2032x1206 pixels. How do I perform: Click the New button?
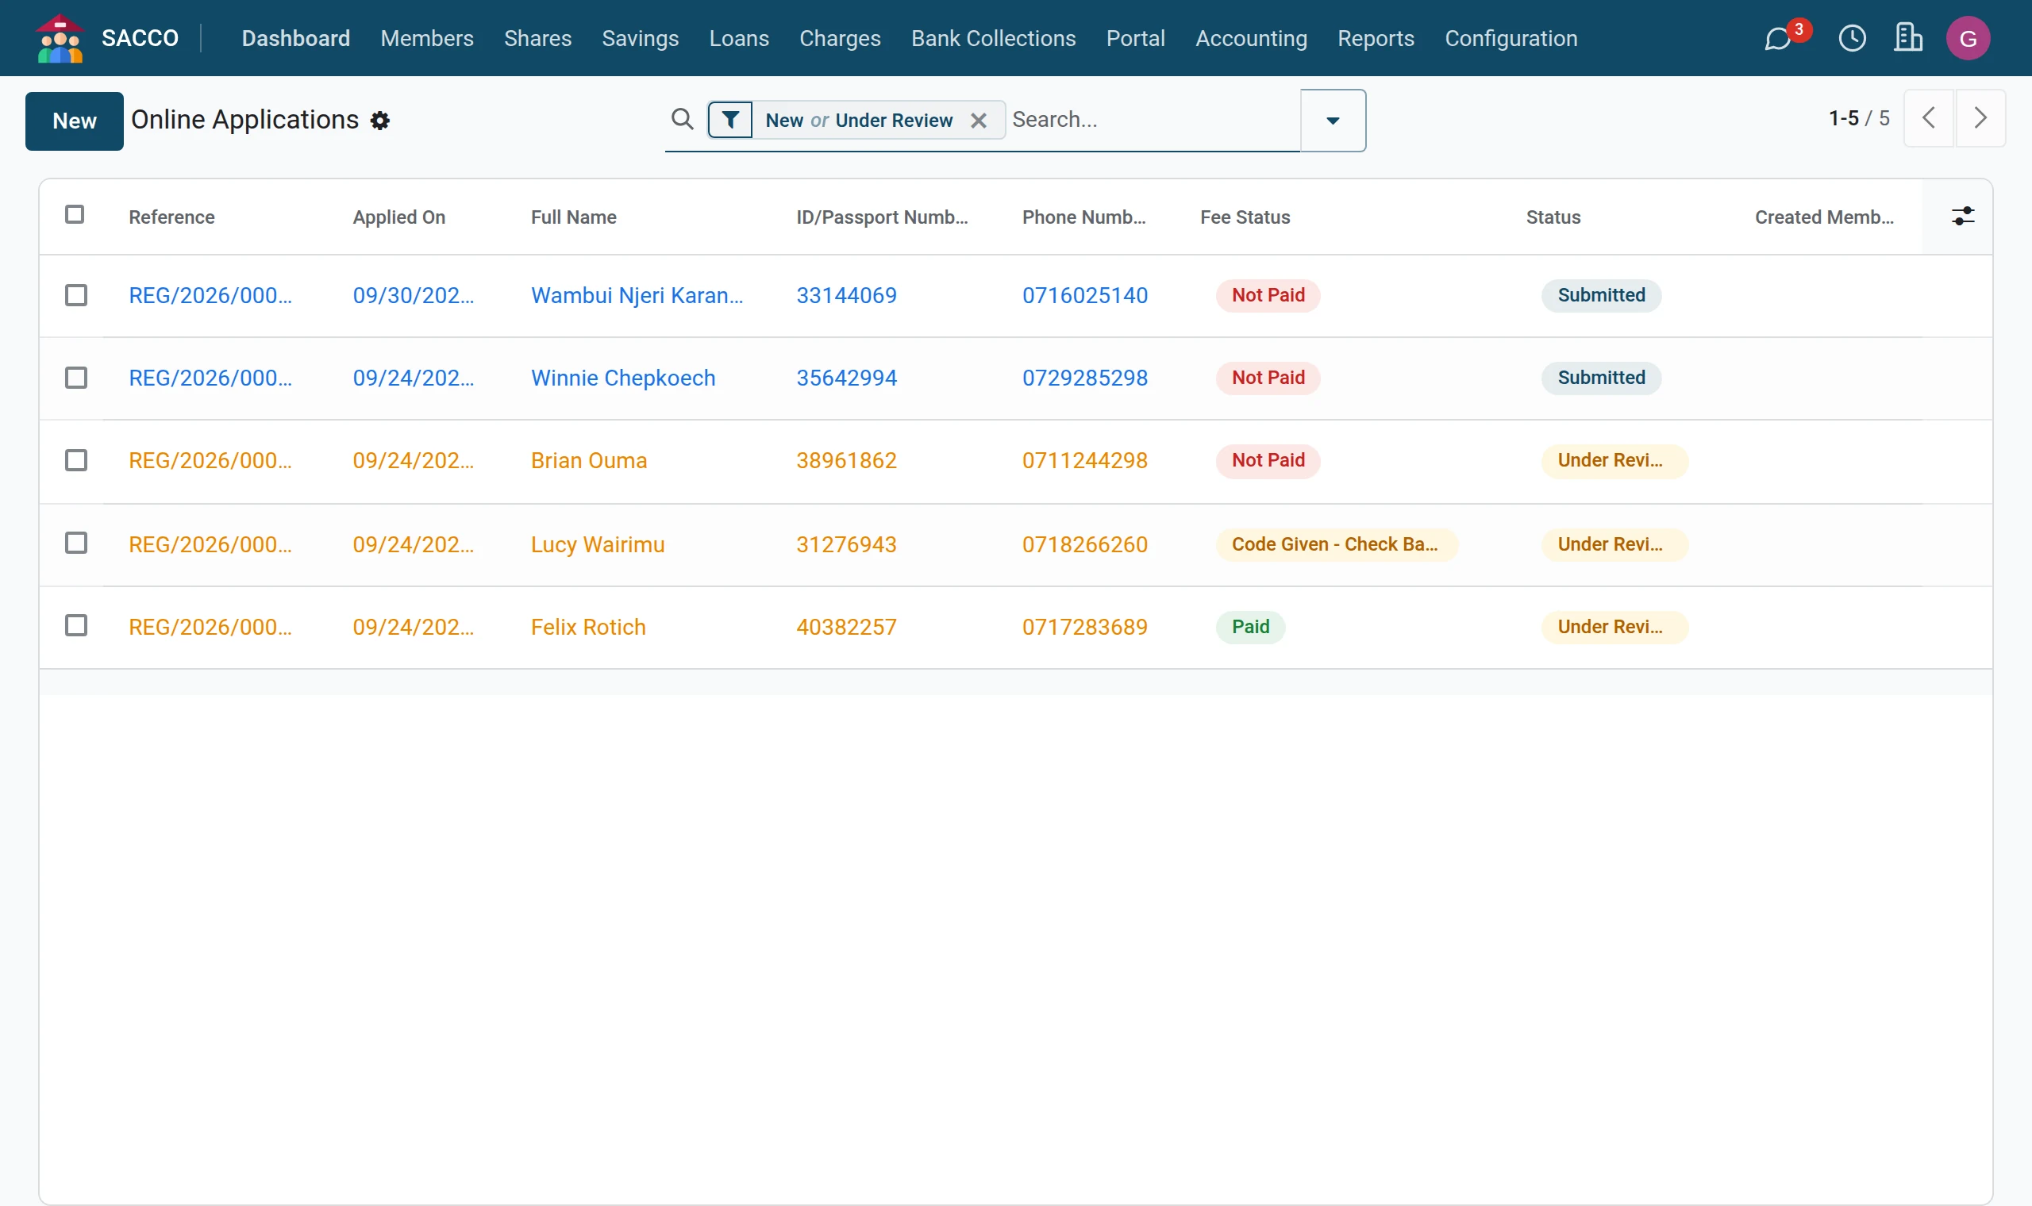pos(75,121)
